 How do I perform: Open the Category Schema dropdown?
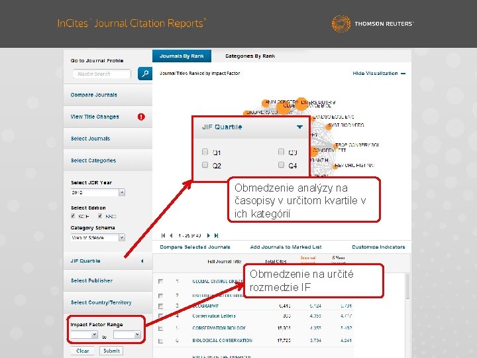tap(98, 237)
